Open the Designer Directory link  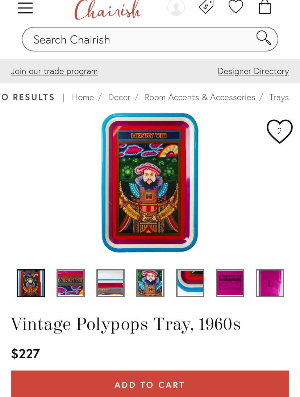[253, 71]
